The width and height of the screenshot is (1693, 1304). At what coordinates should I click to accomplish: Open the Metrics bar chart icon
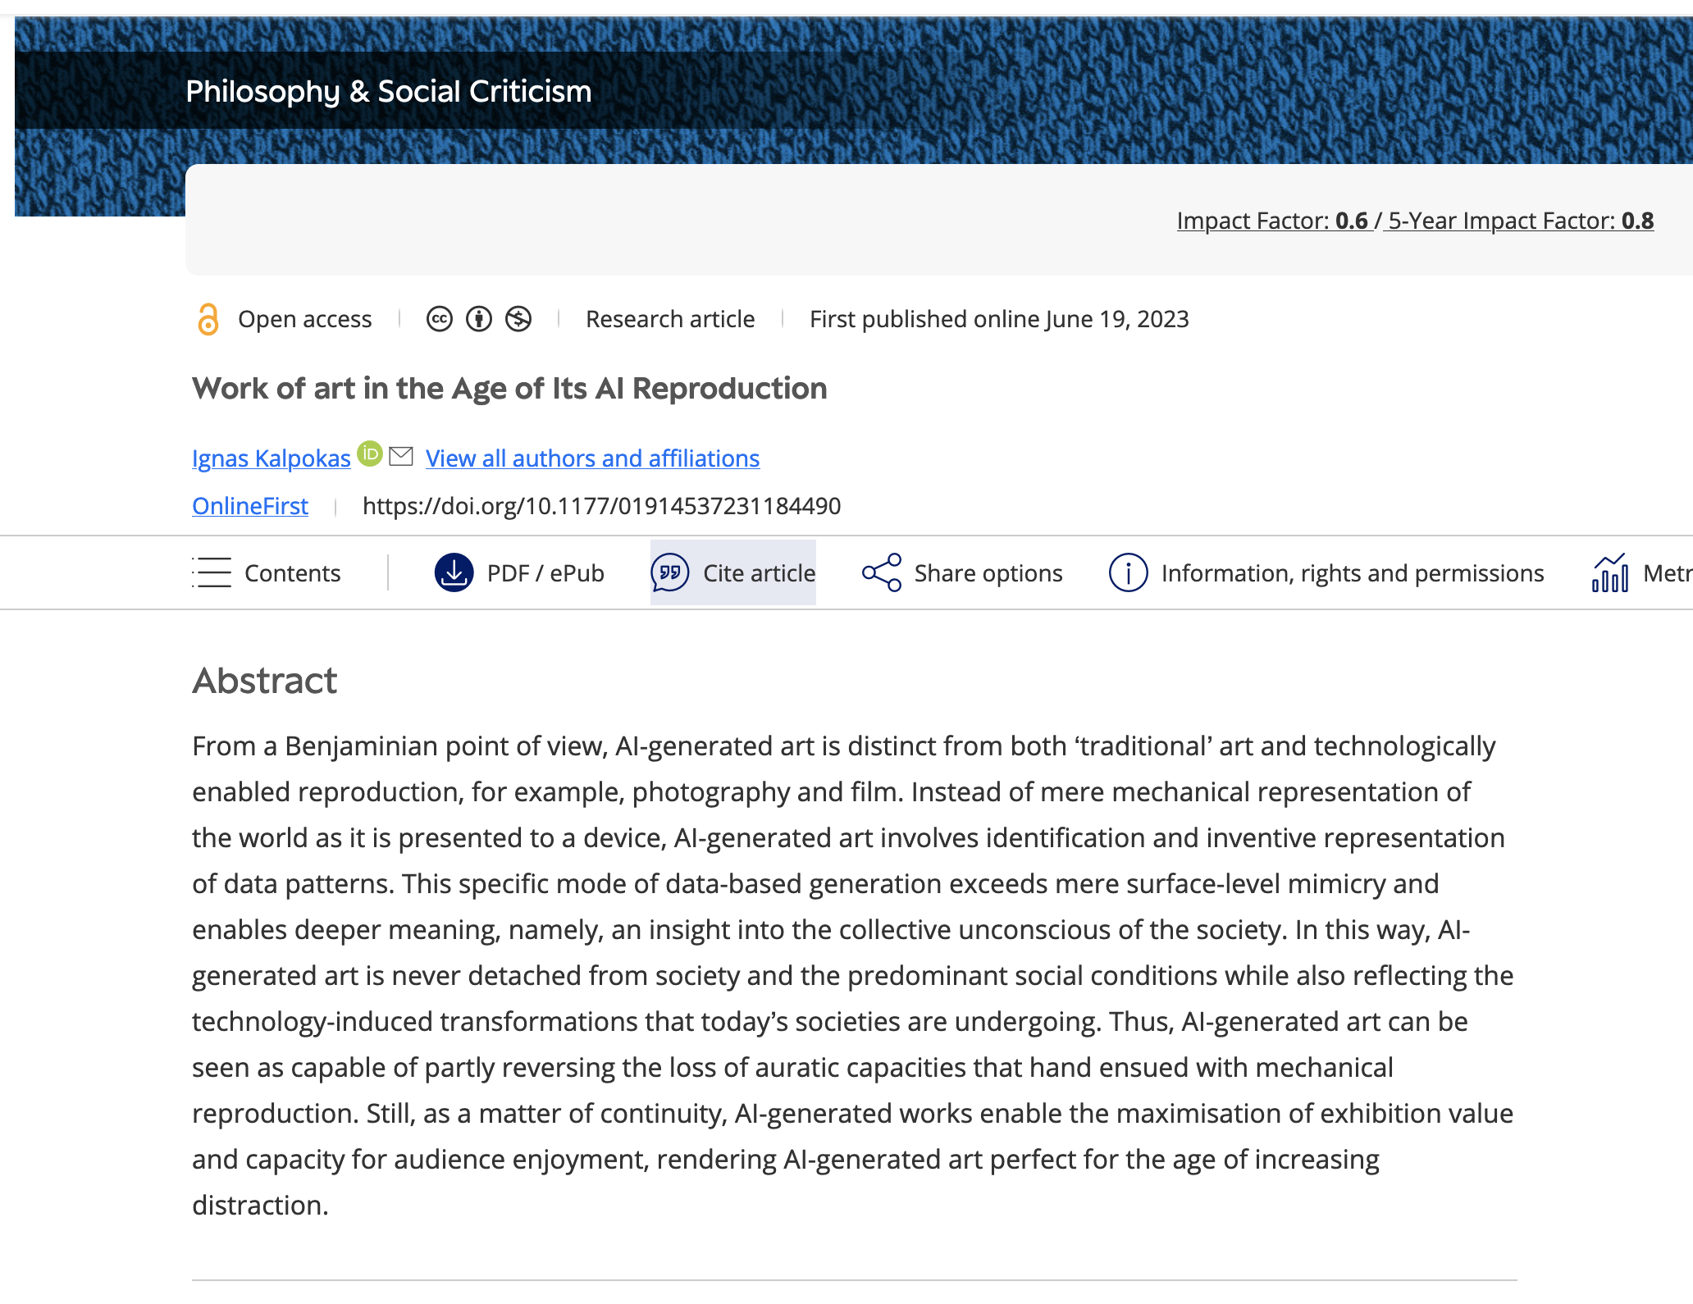pos(1609,572)
